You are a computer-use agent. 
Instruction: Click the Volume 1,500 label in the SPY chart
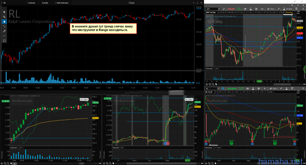click(212, 69)
